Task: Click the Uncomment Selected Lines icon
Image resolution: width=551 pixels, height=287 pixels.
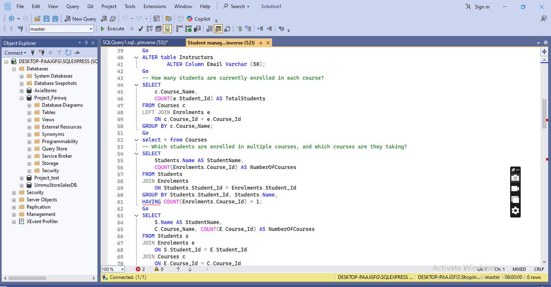Action: 248,28
